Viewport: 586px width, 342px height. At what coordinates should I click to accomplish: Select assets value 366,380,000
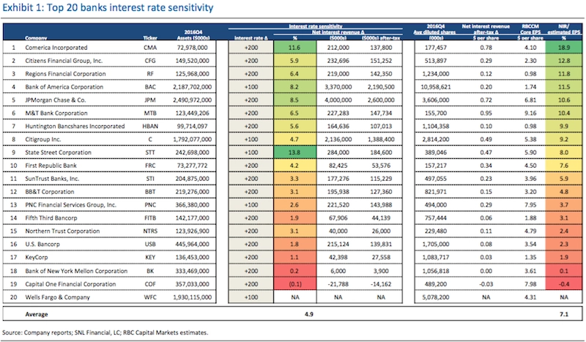(193, 204)
